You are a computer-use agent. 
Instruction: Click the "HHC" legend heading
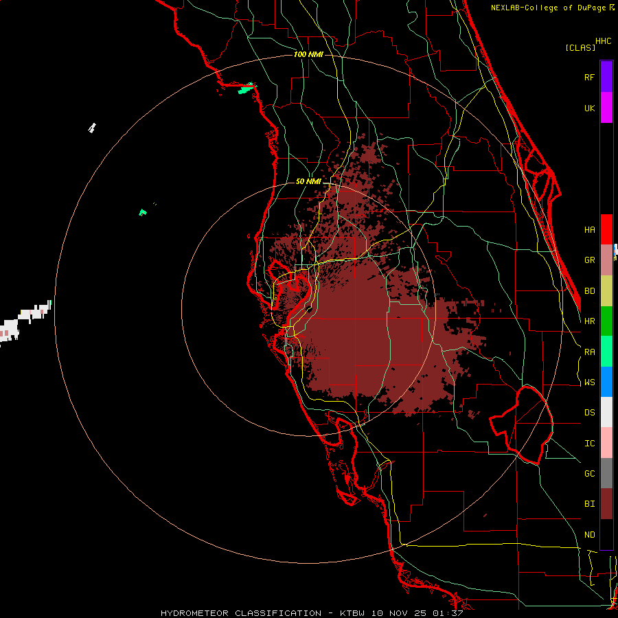(x=604, y=41)
